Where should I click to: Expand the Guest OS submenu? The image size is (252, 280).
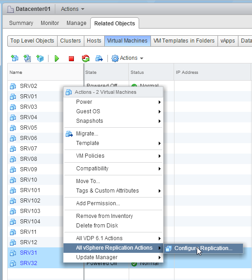click(x=113, y=111)
